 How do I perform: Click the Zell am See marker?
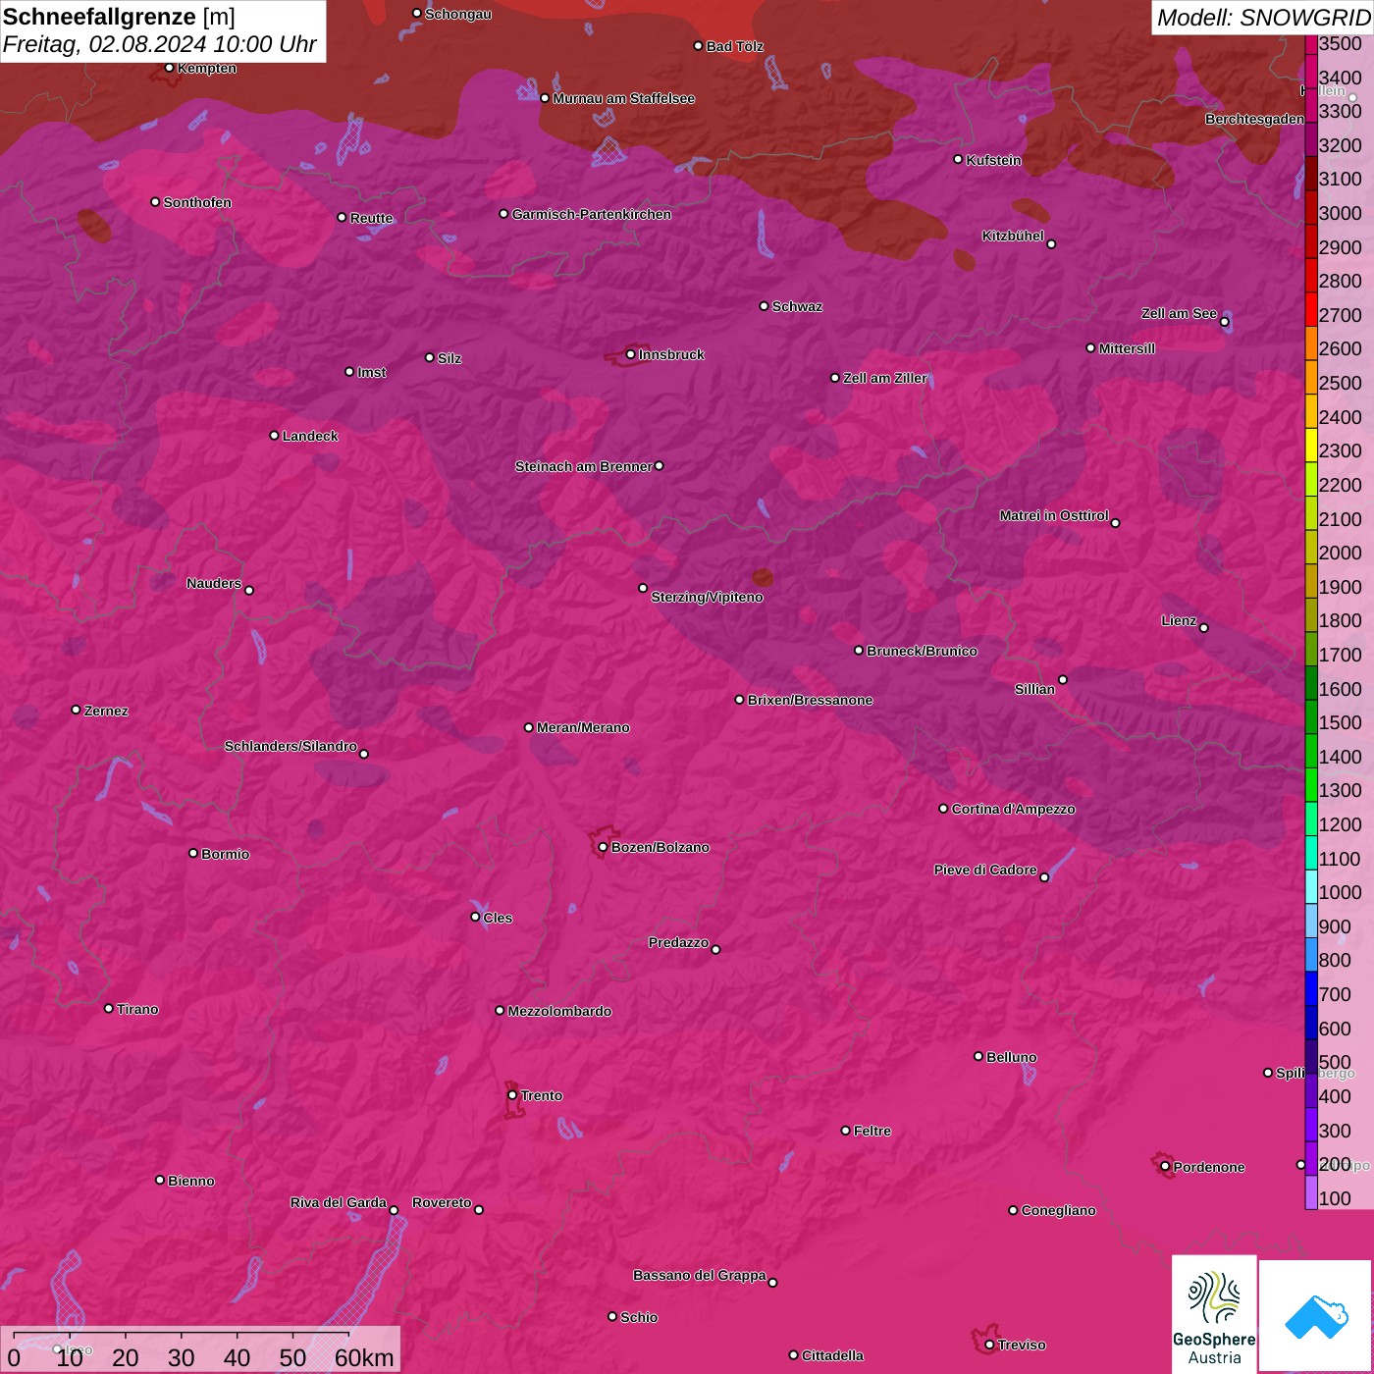[1224, 322]
